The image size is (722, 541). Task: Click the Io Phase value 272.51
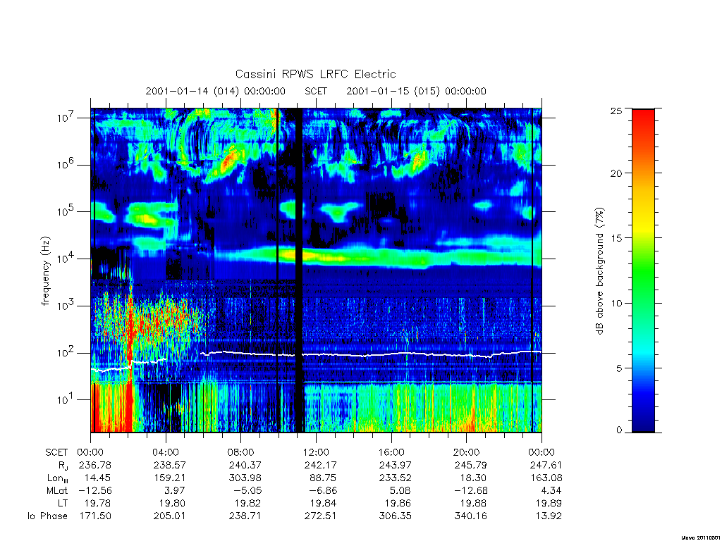tap(321, 516)
